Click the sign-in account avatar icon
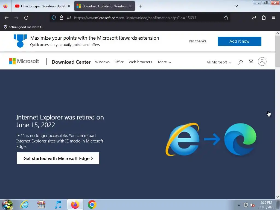Viewport: 280px width, 210px height. (262, 62)
